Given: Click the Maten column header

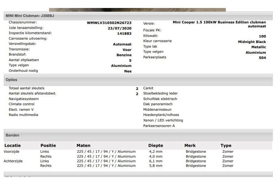Looking at the screenshot, I should pos(83,145).
